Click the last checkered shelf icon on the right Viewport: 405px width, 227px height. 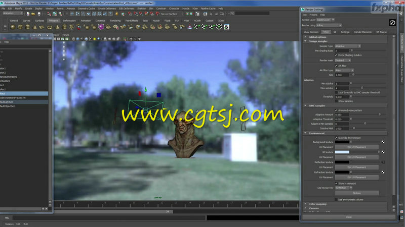226,27
